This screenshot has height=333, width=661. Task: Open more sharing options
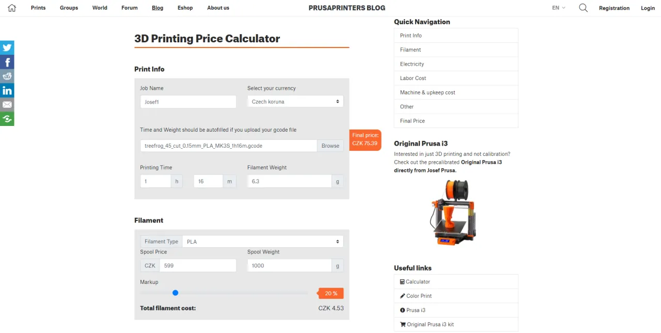click(x=7, y=119)
